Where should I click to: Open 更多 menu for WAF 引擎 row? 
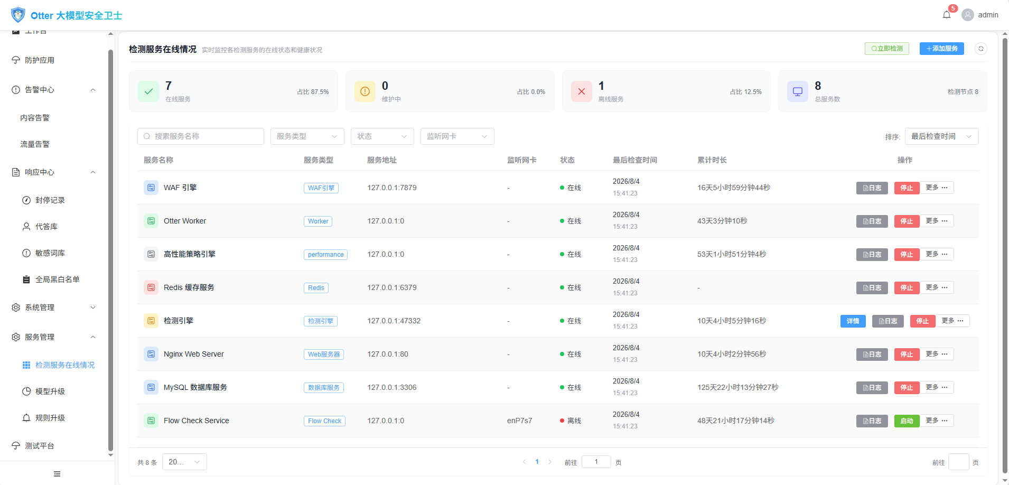pos(937,188)
